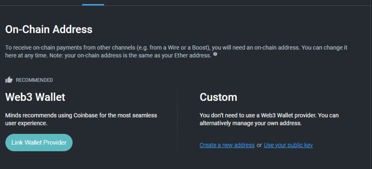Click the help question-mark icon after Ether address
The height and width of the screenshot is (169, 372).
[x=215, y=54]
